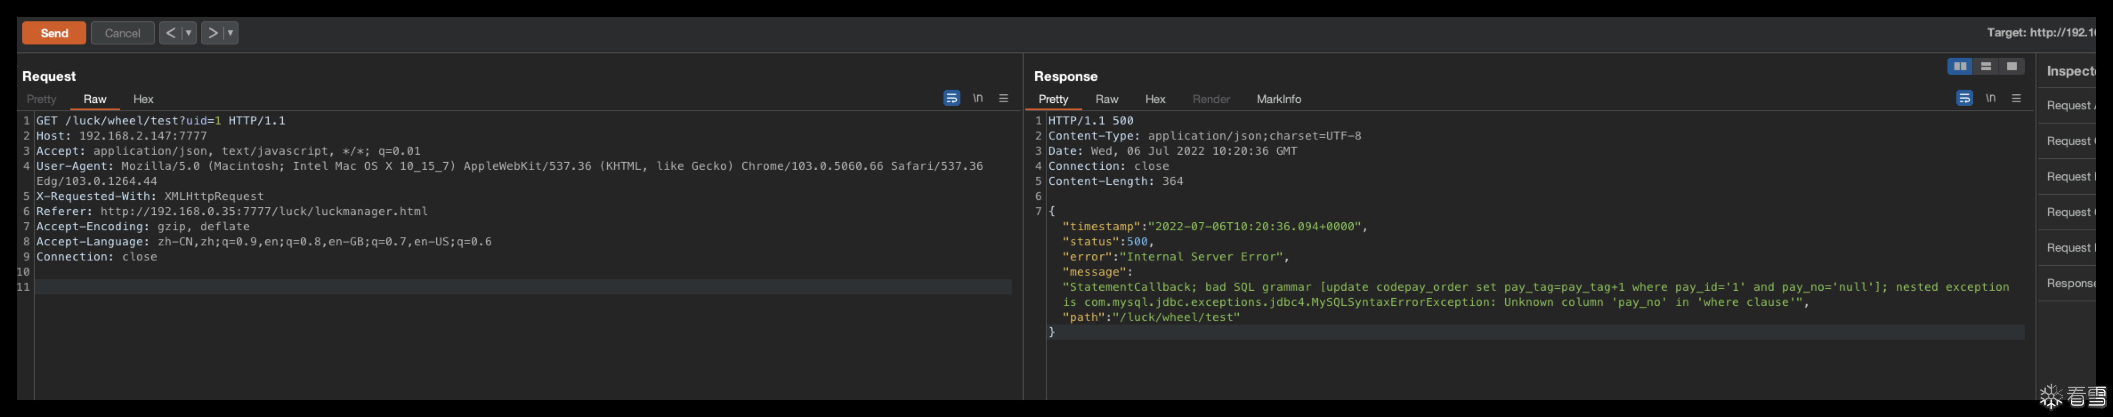Click the orange Send button
The height and width of the screenshot is (417, 2113).
pos(54,33)
